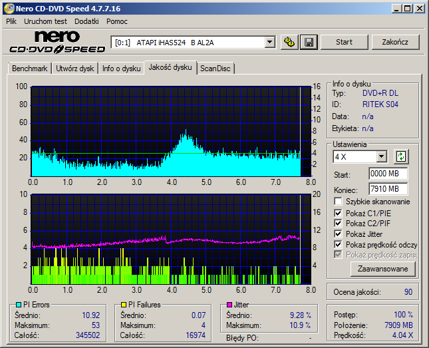This screenshot has width=429, height=348.
Task: Click the PI Failures maximum value 4
Action: pos(204,325)
